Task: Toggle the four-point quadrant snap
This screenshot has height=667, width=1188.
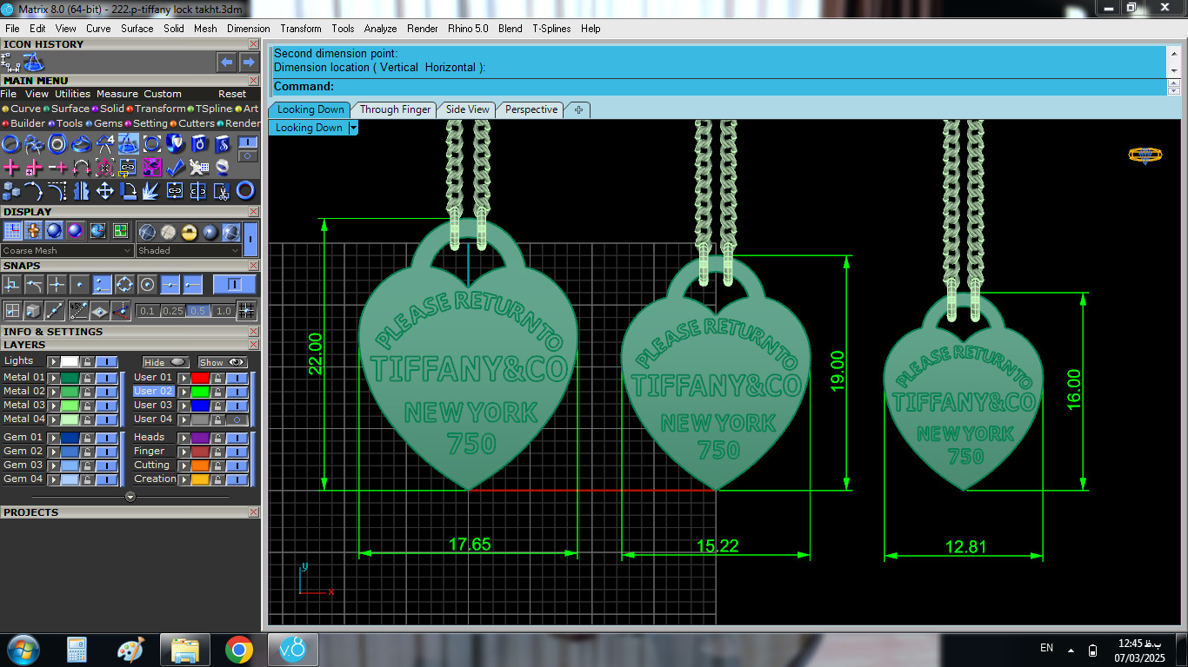Action: coord(124,284)
